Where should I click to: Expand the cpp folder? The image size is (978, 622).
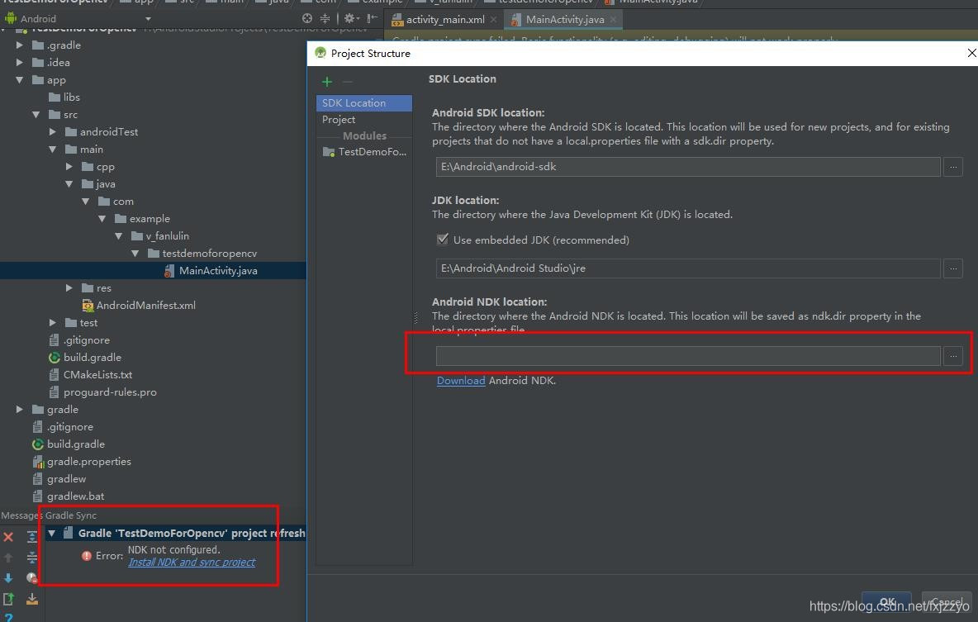pyautogui.click(x=69, y=167)
